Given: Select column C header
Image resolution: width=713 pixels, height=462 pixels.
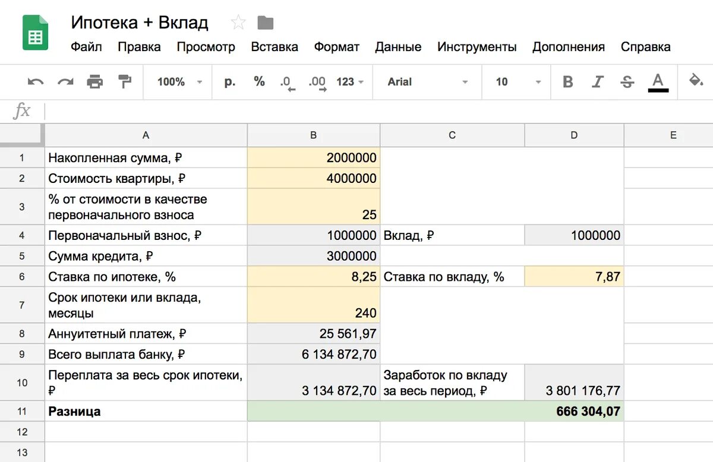Looking at the screenshot, I should (452, 135).
